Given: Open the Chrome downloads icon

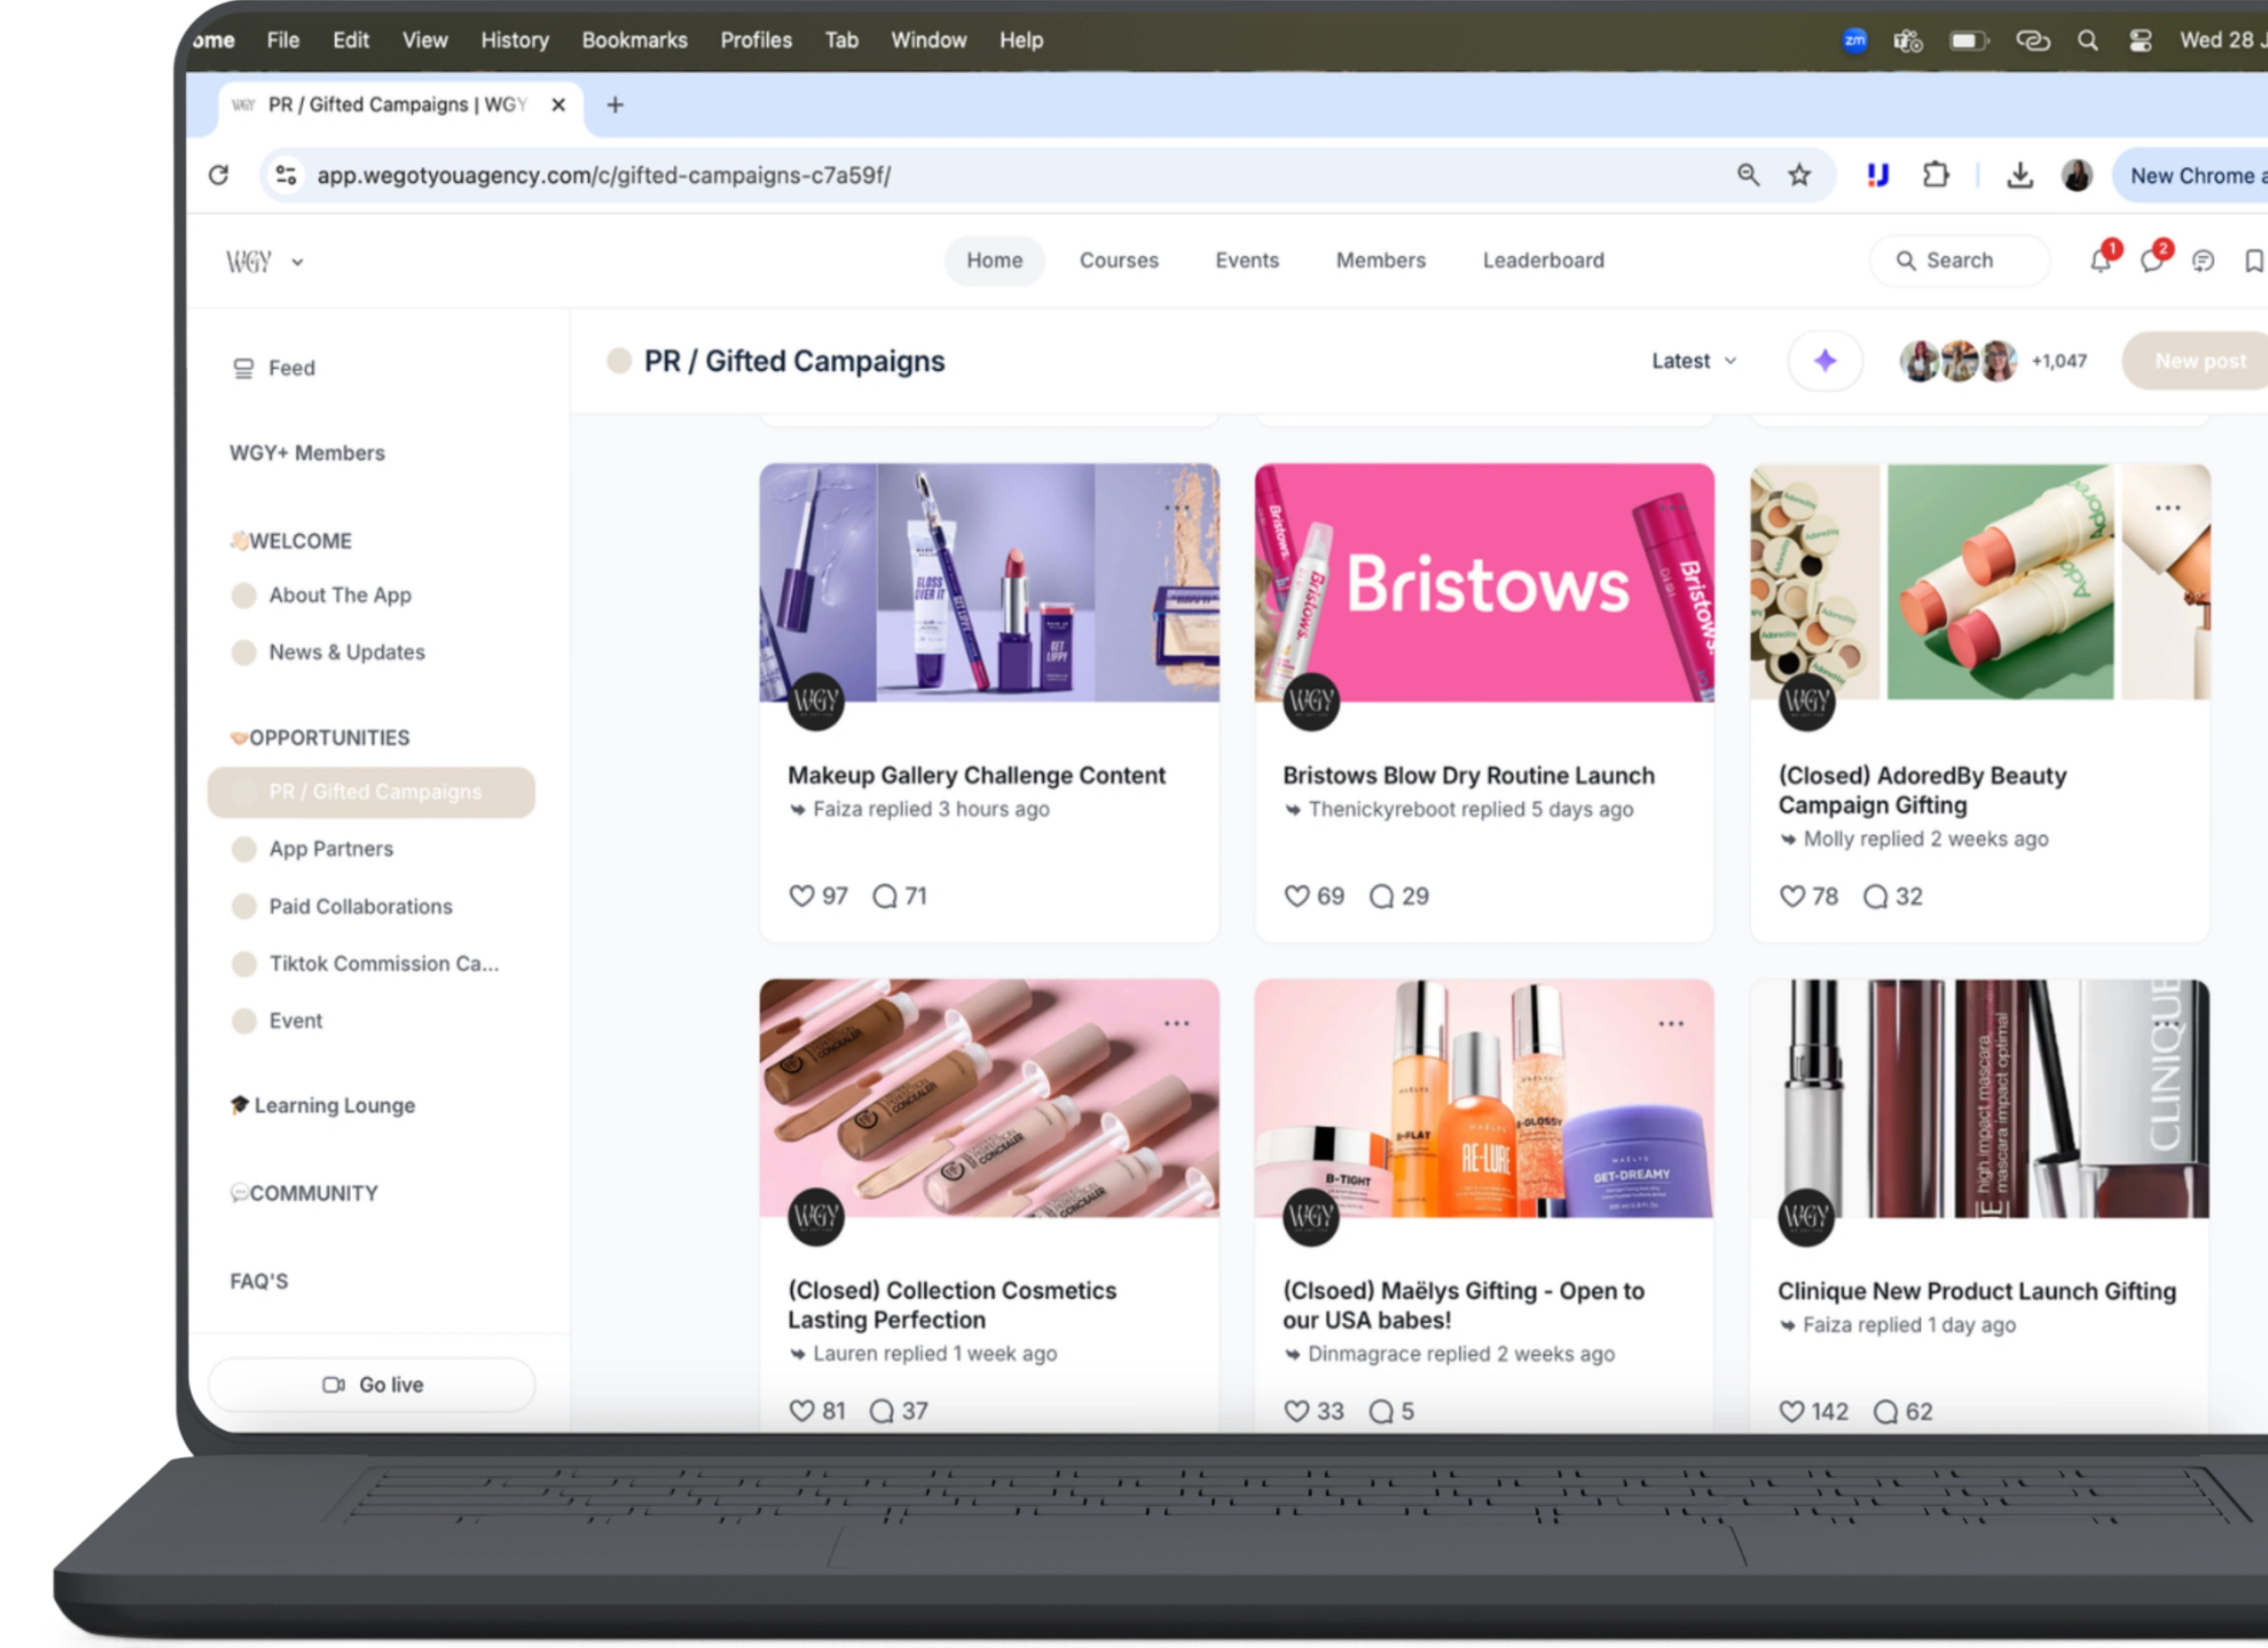Looking at the screenshot, I should point(2019,176).
